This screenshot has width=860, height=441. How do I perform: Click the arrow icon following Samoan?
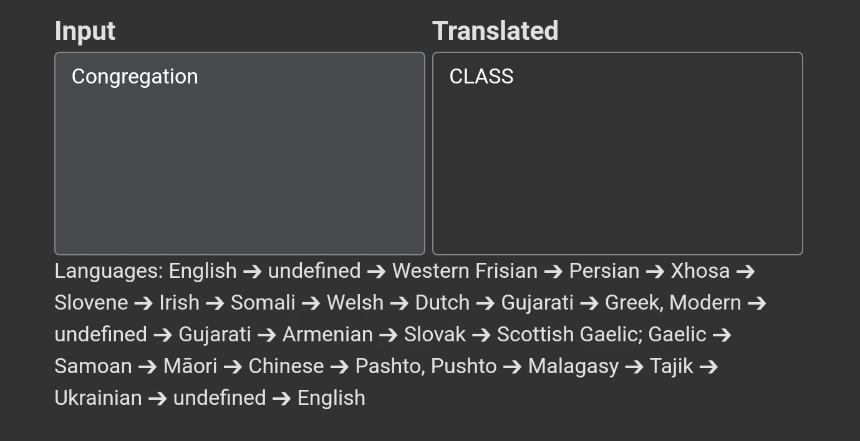click(x=148, y=366)
